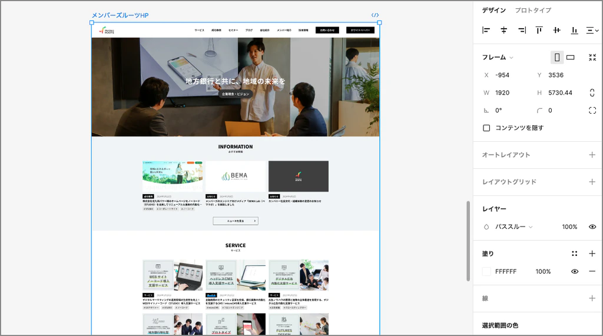The width and height of the screenshot is (603, 336).
Task: Click the independent corners icon
Action: coord(592,111)
